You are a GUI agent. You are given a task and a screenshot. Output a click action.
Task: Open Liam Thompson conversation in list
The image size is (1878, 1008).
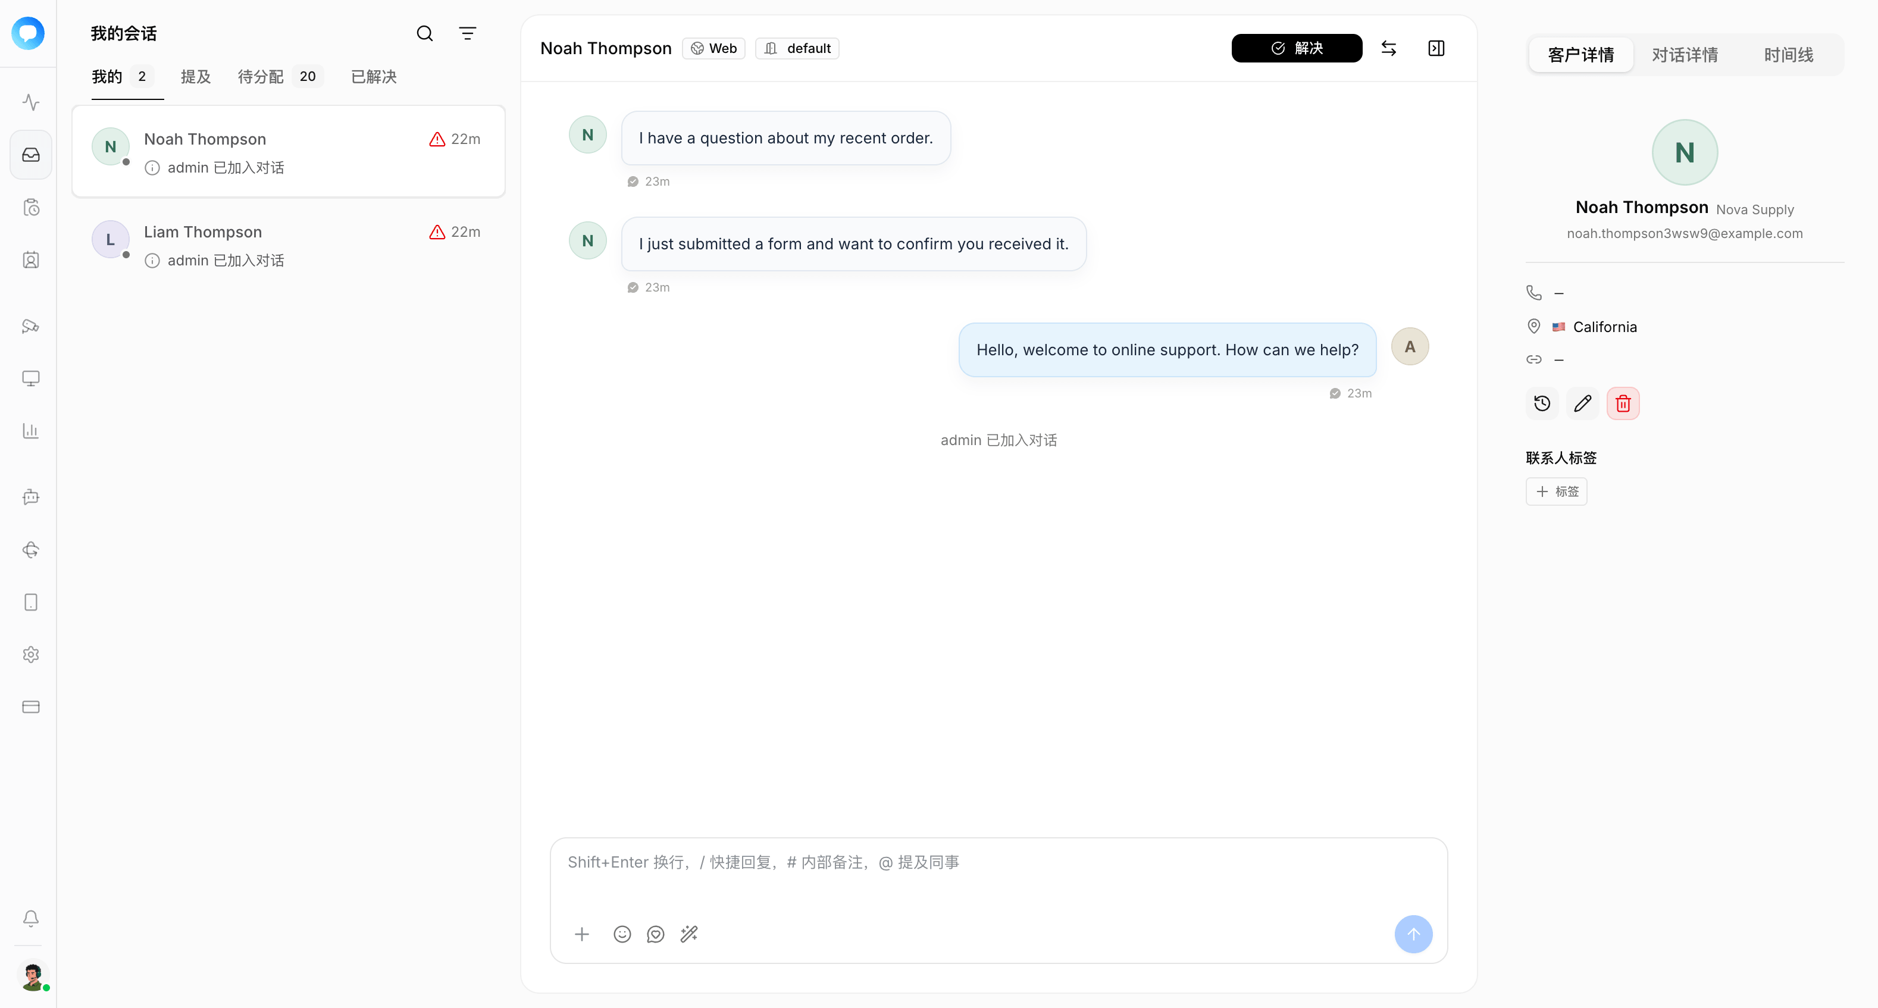click(289, 245)
